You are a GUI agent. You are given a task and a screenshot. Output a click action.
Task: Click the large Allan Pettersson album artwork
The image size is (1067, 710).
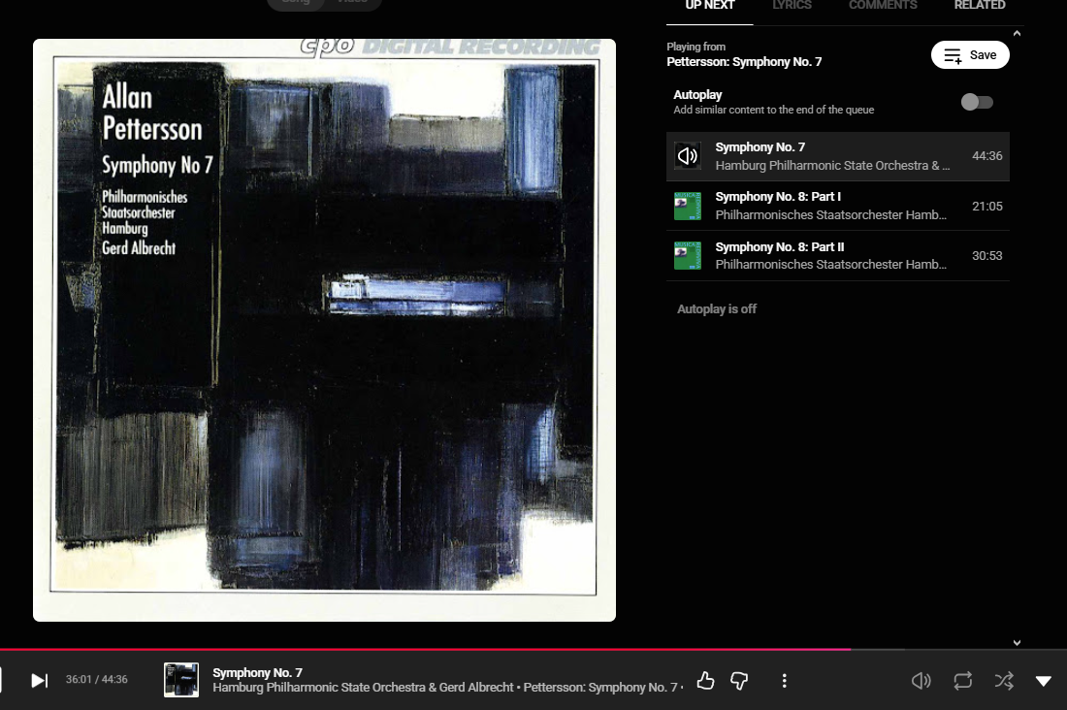324,330
